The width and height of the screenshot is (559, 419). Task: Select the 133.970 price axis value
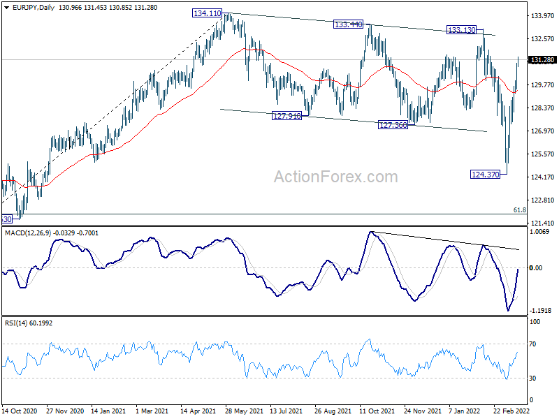[x=543, y=15]
